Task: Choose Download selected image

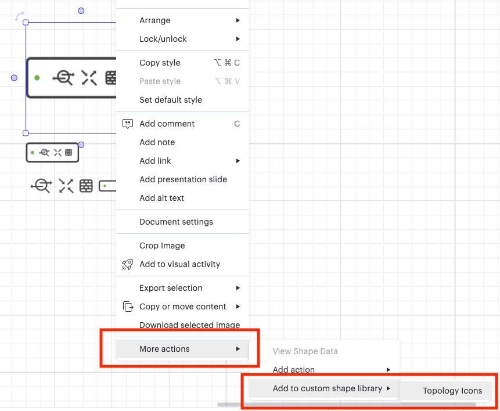Action: pos(182,325)
